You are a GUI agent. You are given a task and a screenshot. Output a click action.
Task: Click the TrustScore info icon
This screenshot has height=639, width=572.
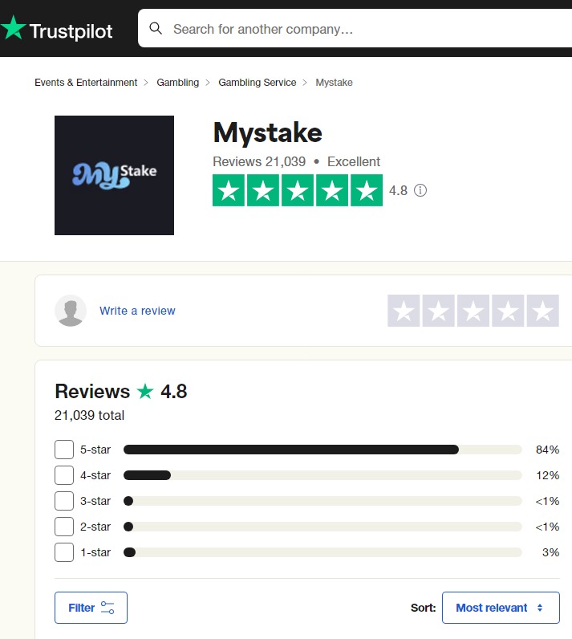(420, 190)
